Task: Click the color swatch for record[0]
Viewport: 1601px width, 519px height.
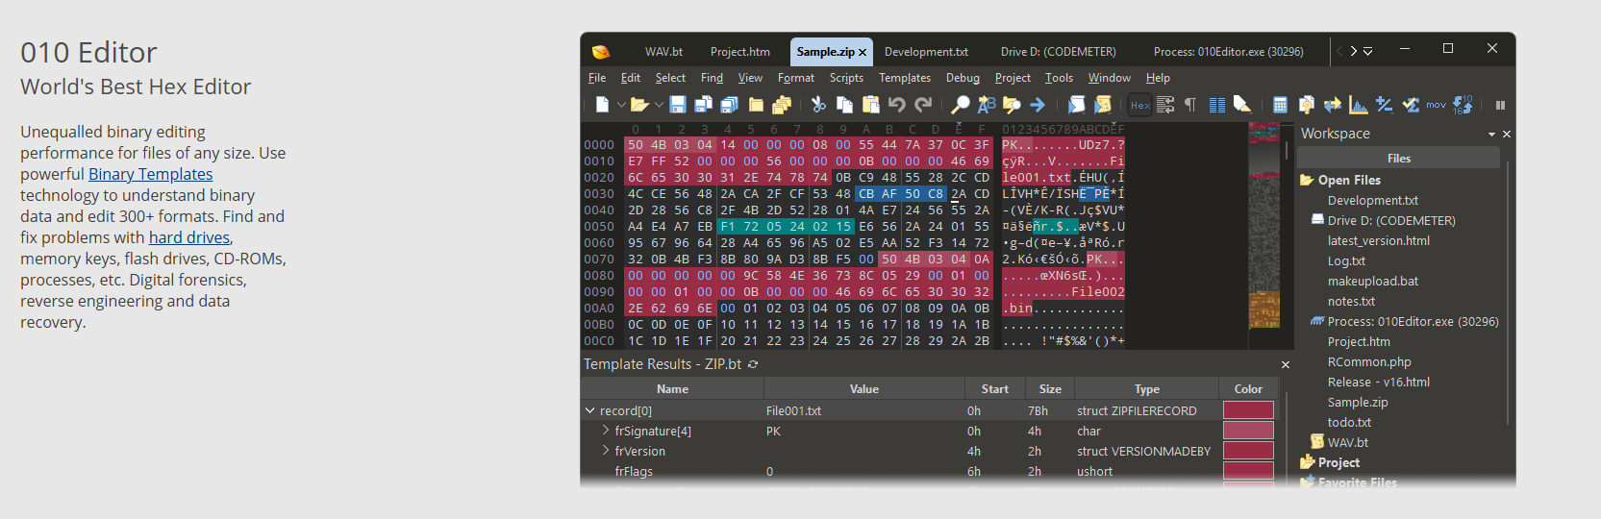Action: click(x=1248, y=410)
